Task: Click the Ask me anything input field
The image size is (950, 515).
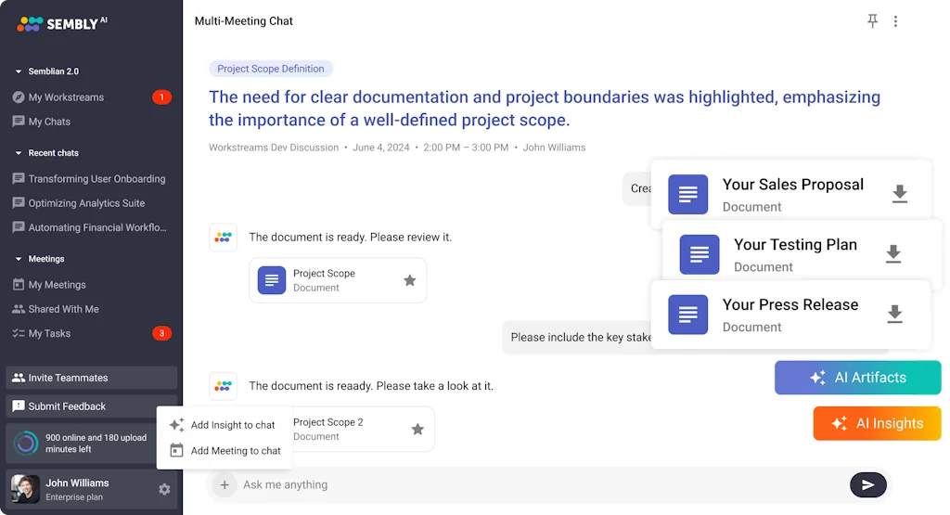Action: [x=538, y=484]
